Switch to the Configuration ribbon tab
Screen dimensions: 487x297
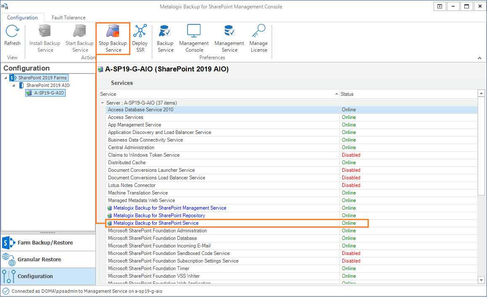pos(22,18)
